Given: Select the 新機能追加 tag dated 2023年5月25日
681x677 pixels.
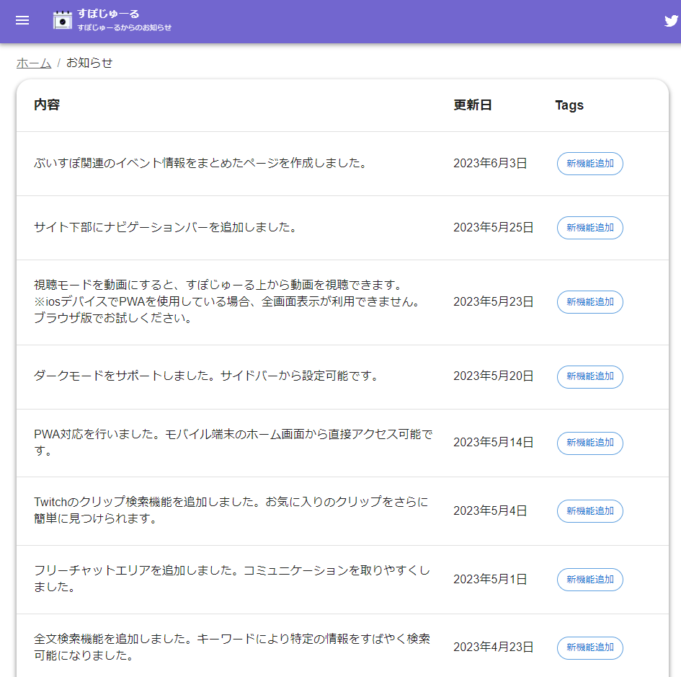Looking at the screenshot, I should (x=589, y=228).
